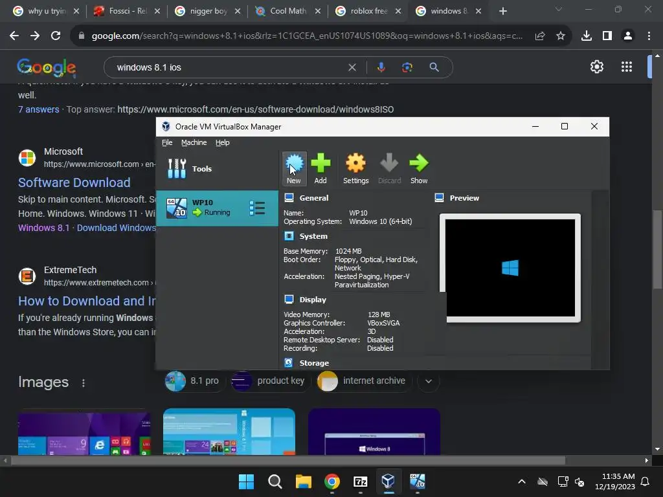Start Google voice search microphone
Viewport: 663px width, 497px height.
(x=381, y=67)
